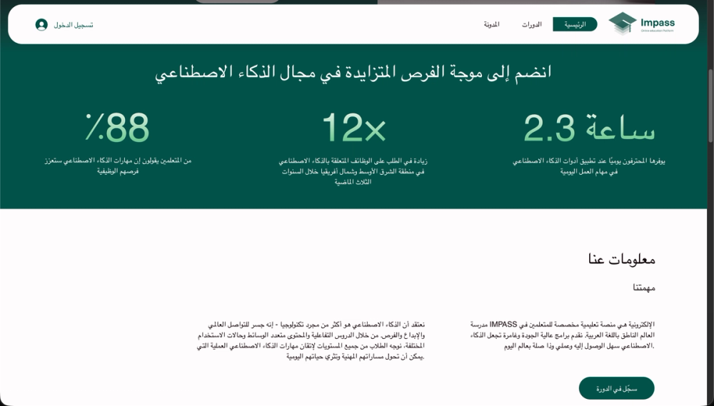The image size is (714, 406).
Task: Click the description under 12x statistic
Action: [x=353, y=171]
